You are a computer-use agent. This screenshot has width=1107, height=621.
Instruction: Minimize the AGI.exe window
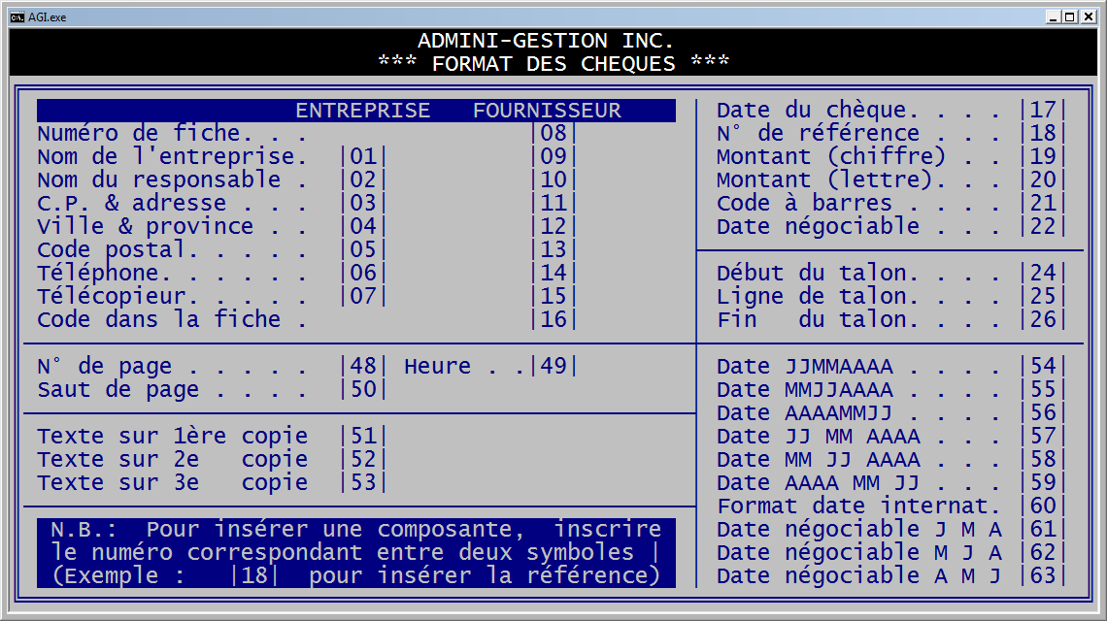(x=1053, y=16)
